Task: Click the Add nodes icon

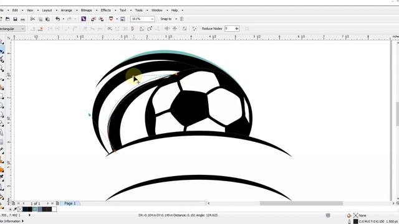Action: pos(33,29)
